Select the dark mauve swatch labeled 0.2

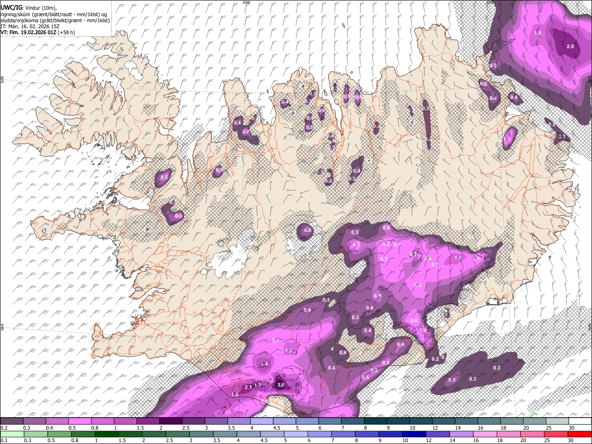(x=12, y=421)
